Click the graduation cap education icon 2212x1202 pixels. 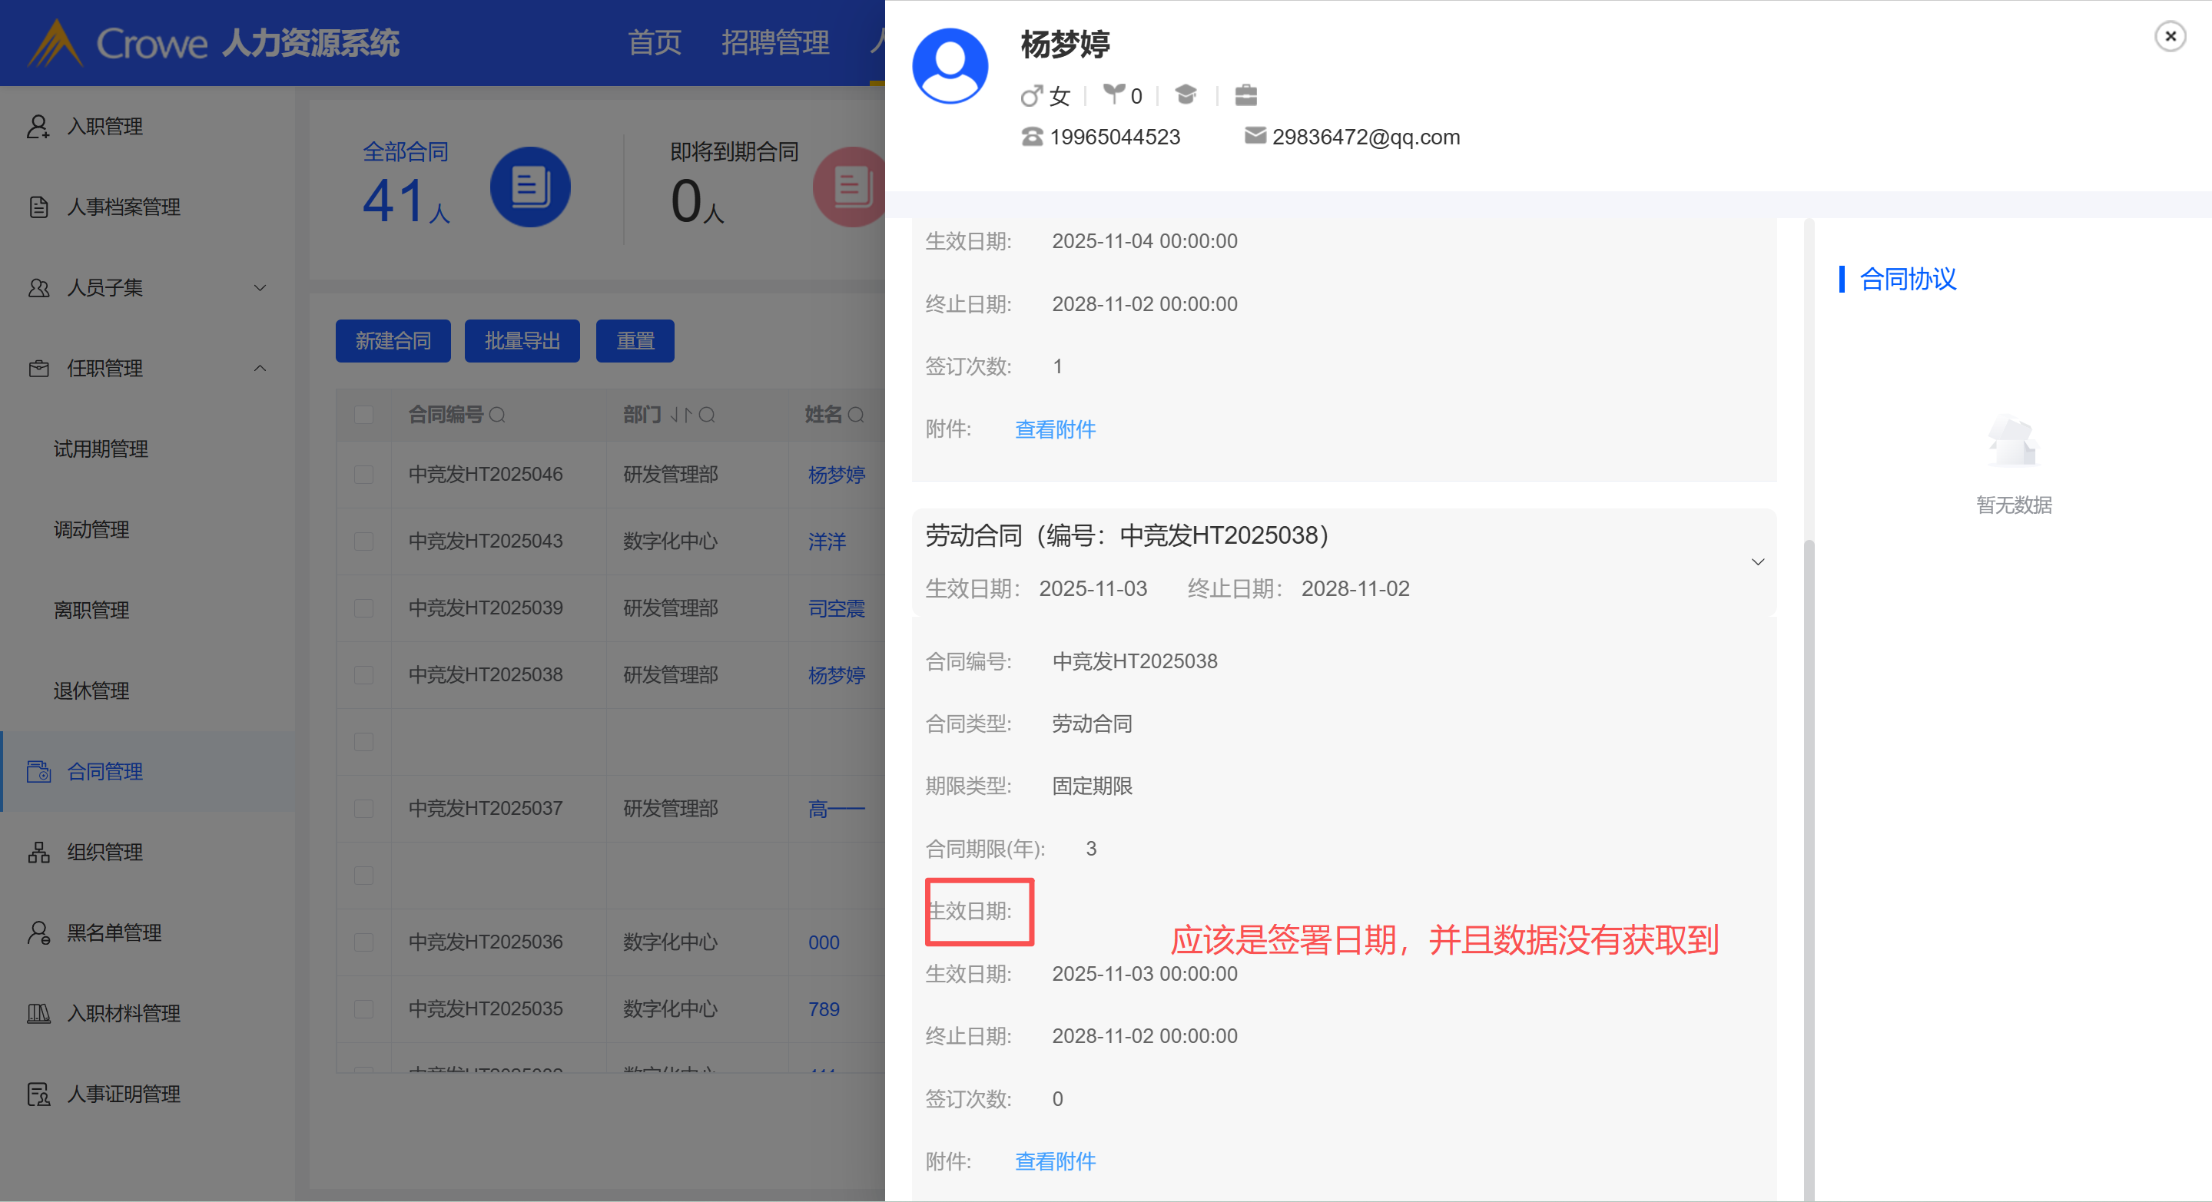click(x=1186, y=94)
